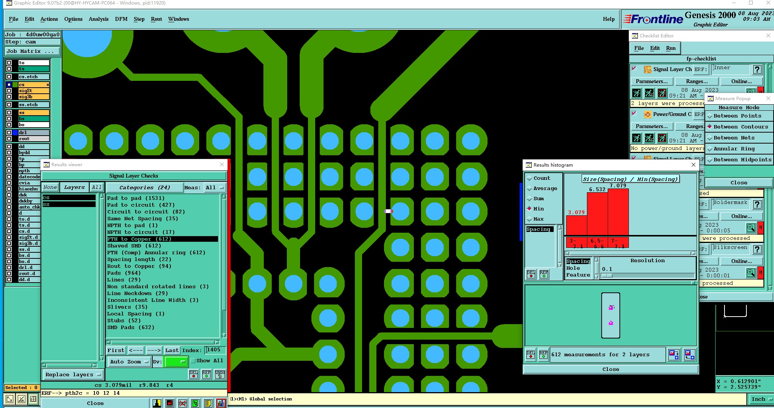Viewport: 774px width, 408px height.
Task: Open the Replace layers dropdown
Action: (73, 375)
